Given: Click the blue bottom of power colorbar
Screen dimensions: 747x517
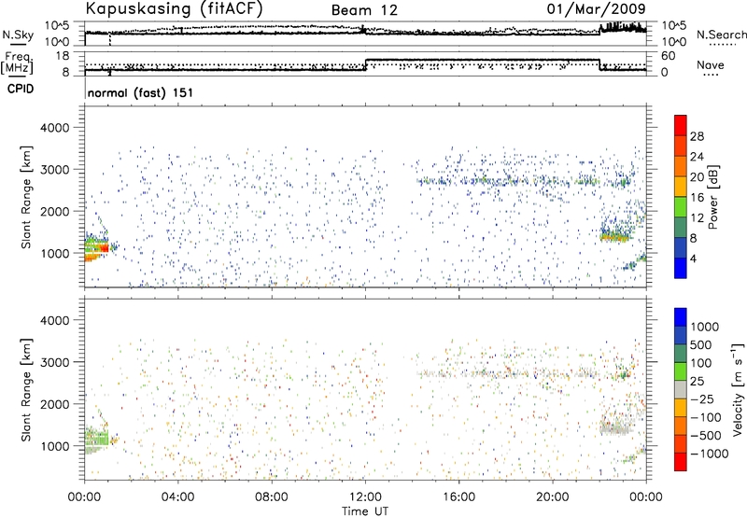Looking at the screenshot, I should (x=681, y=268).
